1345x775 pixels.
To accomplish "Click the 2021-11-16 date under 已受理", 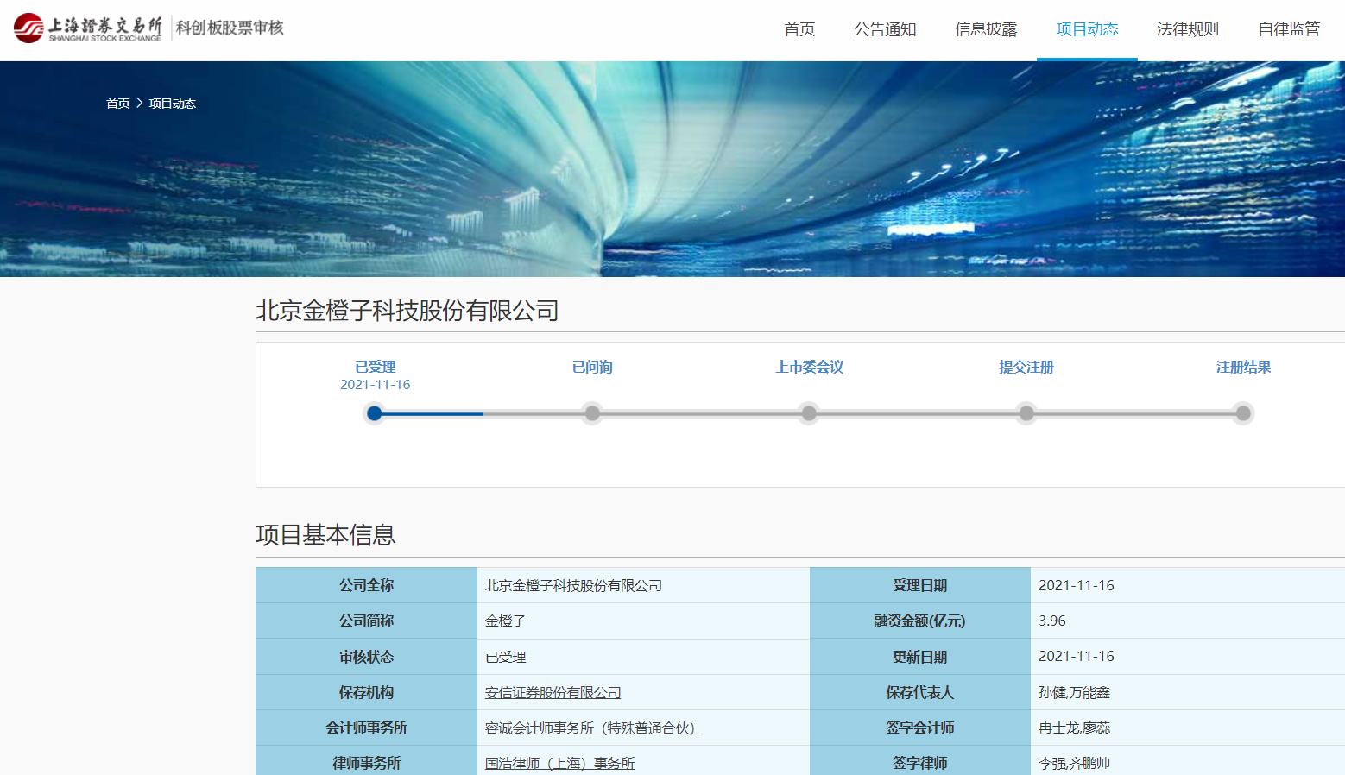I will [x=375, y=385].
